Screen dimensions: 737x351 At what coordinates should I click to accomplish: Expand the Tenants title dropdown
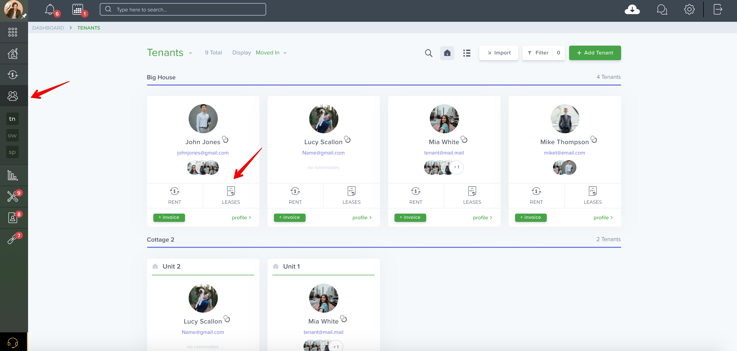click(190, 53)
